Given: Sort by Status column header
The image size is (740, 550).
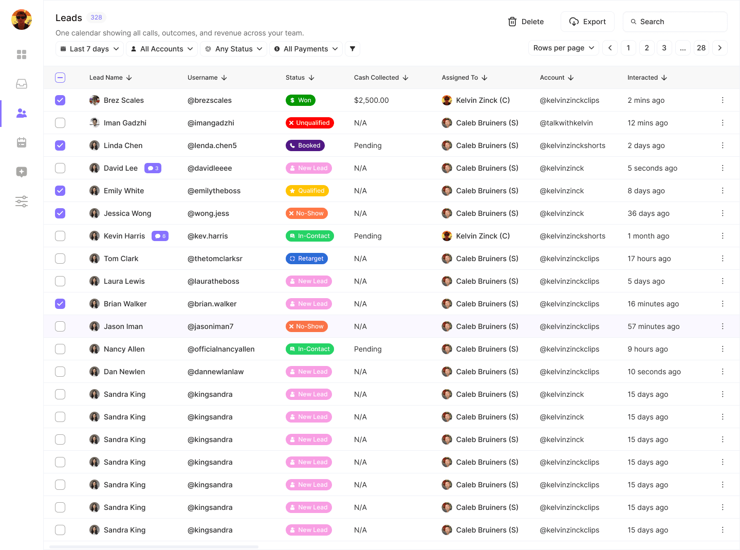Looking at the screenshot, I should click(300, 78).
